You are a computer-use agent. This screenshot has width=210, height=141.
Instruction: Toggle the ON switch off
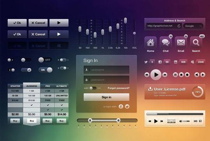click(45, 70)
